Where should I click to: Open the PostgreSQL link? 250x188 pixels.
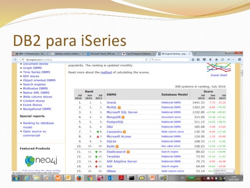(x=115, y=122)
